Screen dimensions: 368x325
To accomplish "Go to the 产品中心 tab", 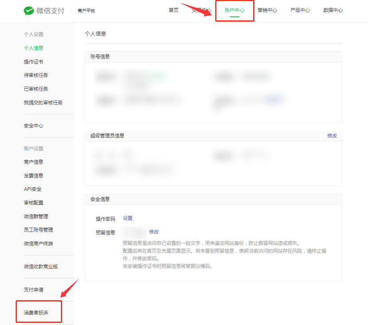I will (x=300, y=10).
